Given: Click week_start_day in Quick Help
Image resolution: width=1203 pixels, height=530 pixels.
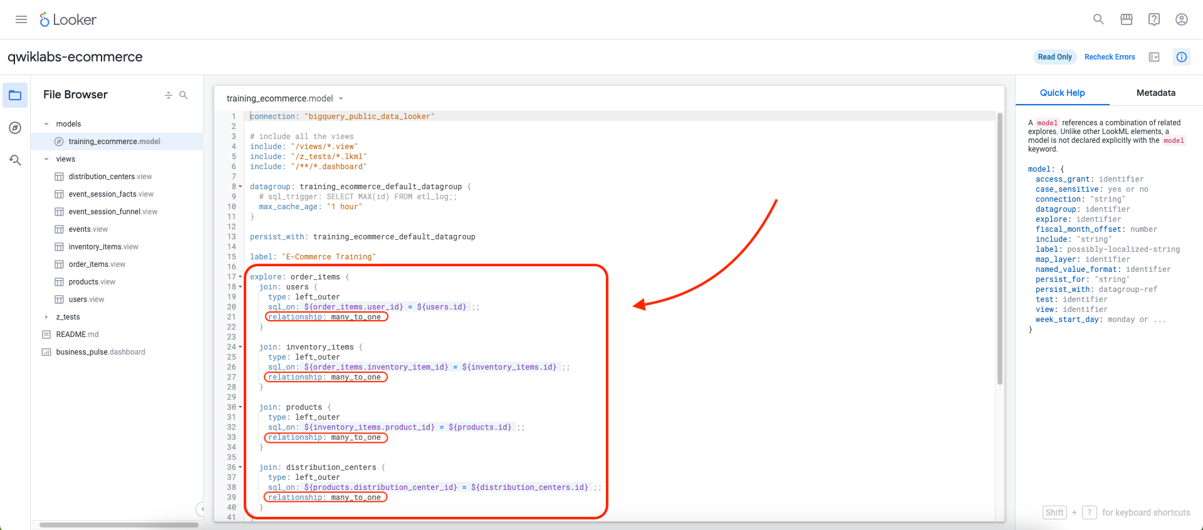Looking at the screenshot, I should pyautogui.click(x=1067, y=320).
